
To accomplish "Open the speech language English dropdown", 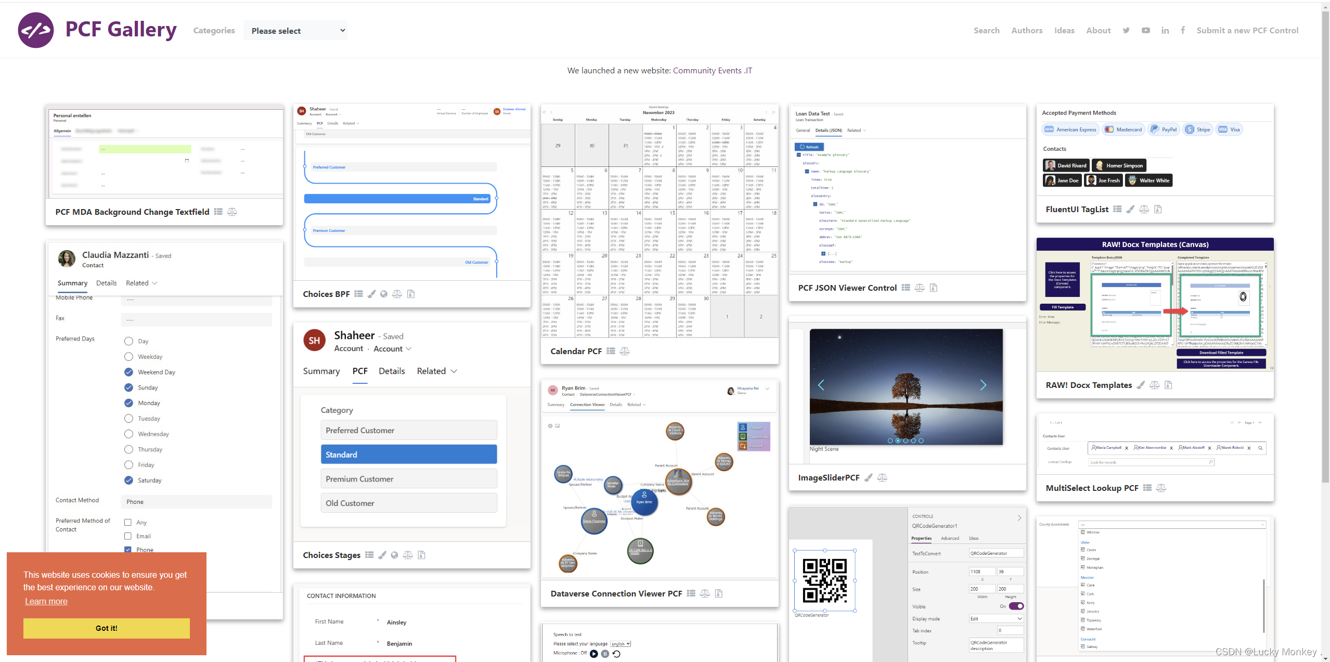I will click(x=621, y=644).
